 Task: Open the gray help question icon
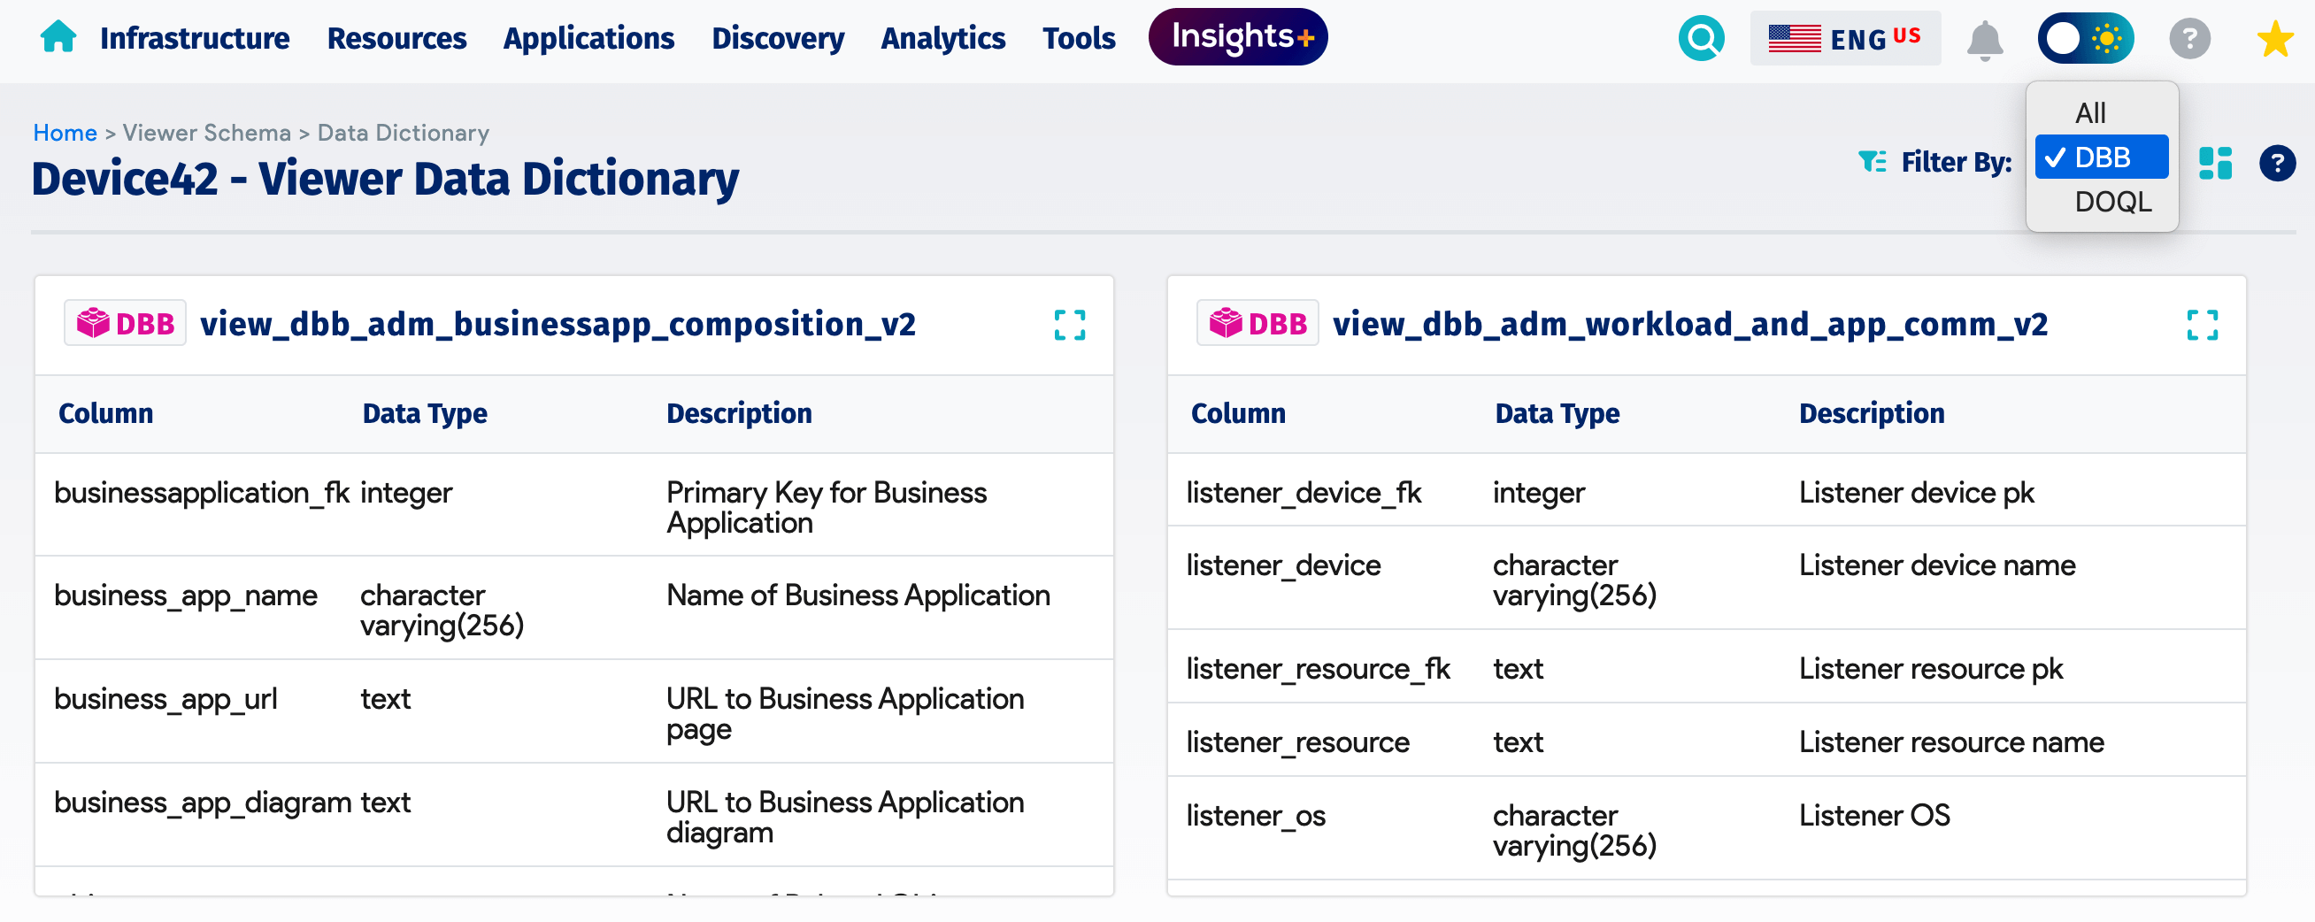click(2189, 39)
